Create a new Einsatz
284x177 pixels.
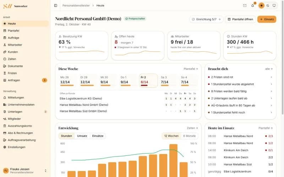[267, 19]
